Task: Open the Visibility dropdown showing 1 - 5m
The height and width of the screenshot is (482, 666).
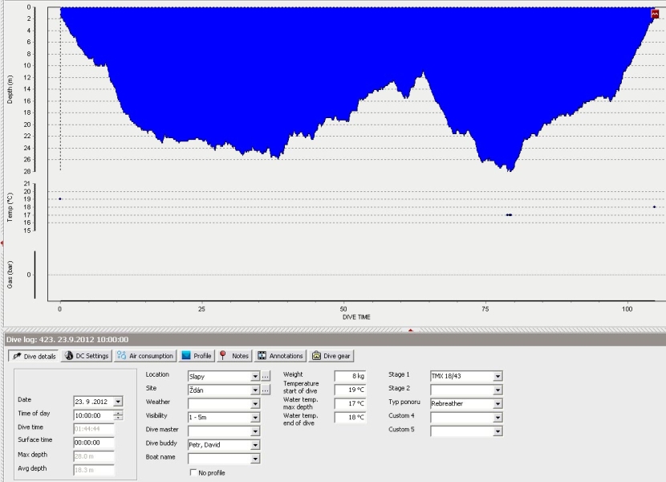Action: click(x=255, y=418)
